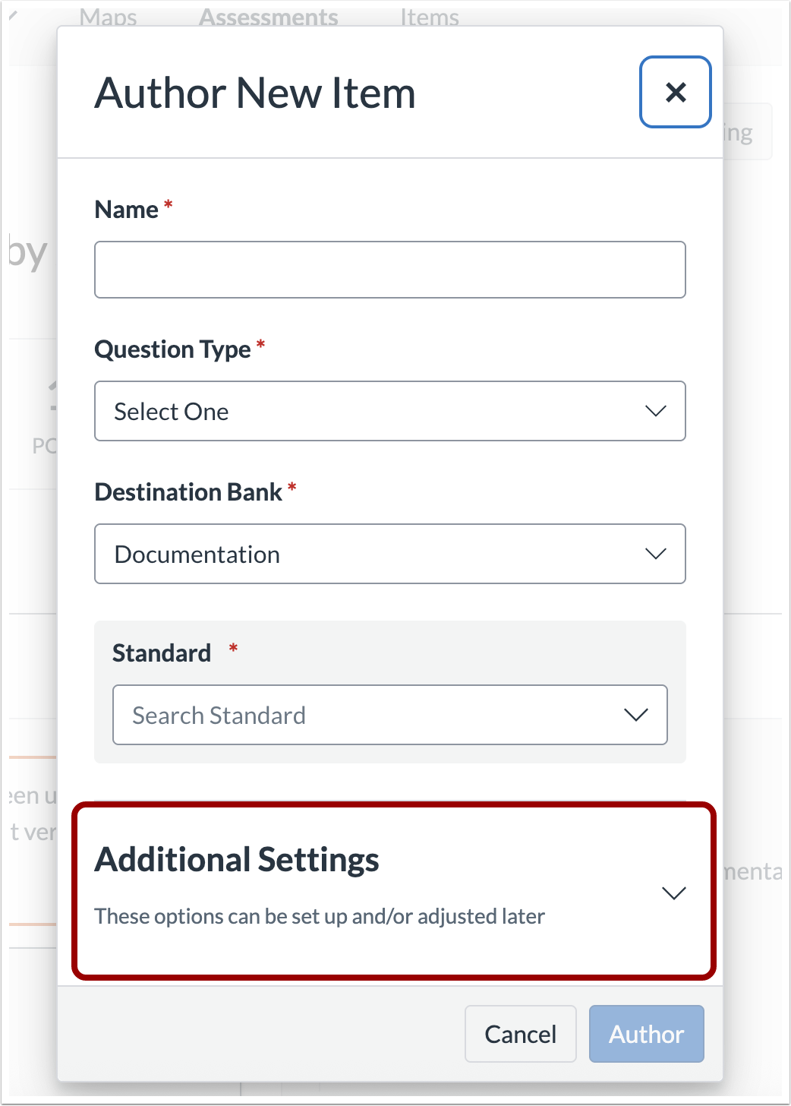Screen dimensions: 791x1106
Task: Click the Select One chevron
Action: 655,411
